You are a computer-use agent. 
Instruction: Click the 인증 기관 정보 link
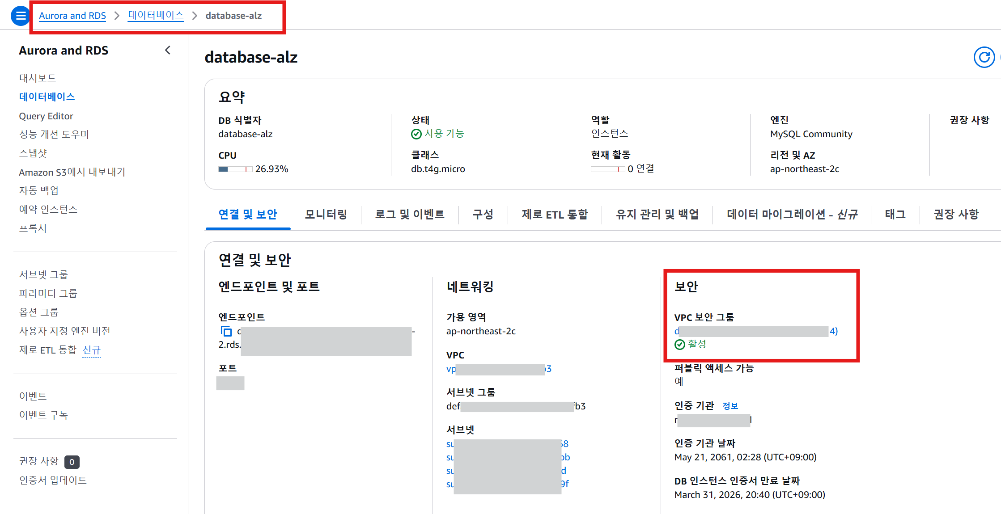pyautogui.click(x=730, y=406)
